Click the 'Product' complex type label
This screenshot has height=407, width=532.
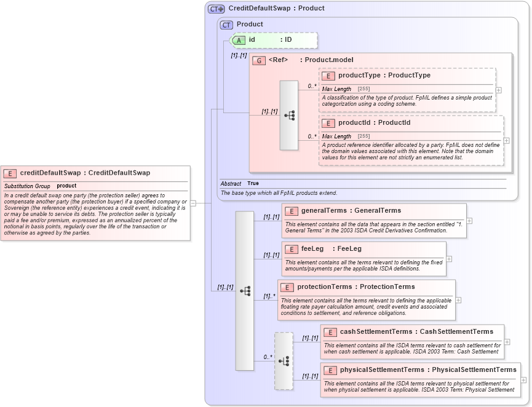[x=250, y=24]
